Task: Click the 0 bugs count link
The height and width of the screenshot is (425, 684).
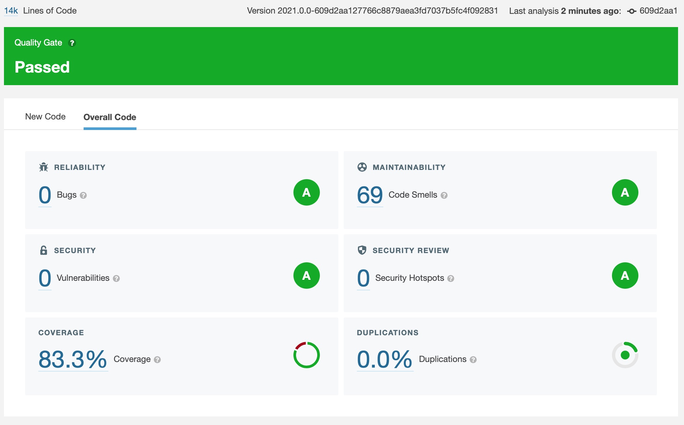Action: tap(45, 195)
